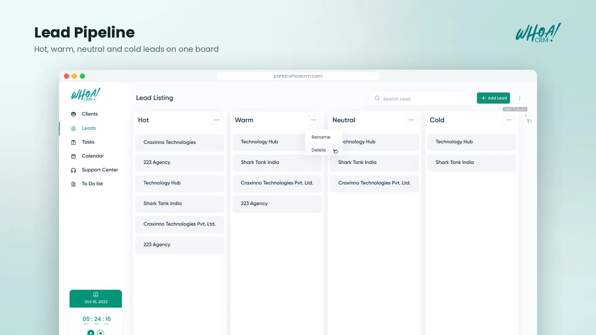Open the Support Center headset icon

[73, 170]
